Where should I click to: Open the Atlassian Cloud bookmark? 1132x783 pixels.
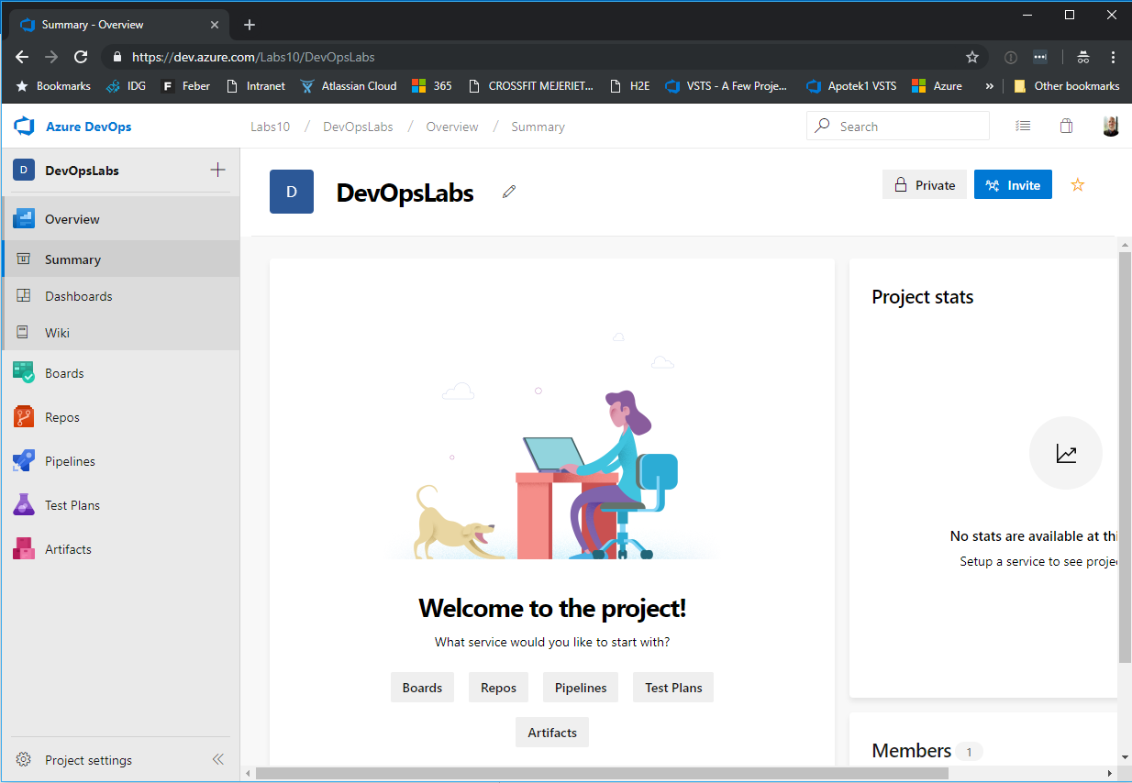[x=349, y=86]
